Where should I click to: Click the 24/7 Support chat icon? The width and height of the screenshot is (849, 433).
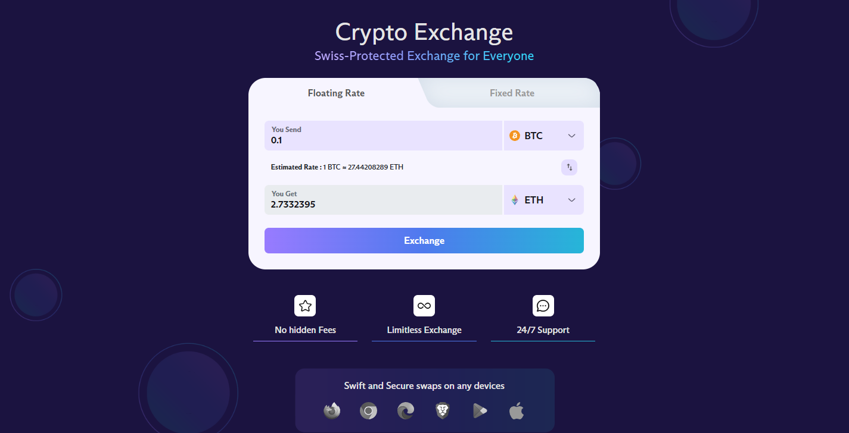(x=543, y=305)
